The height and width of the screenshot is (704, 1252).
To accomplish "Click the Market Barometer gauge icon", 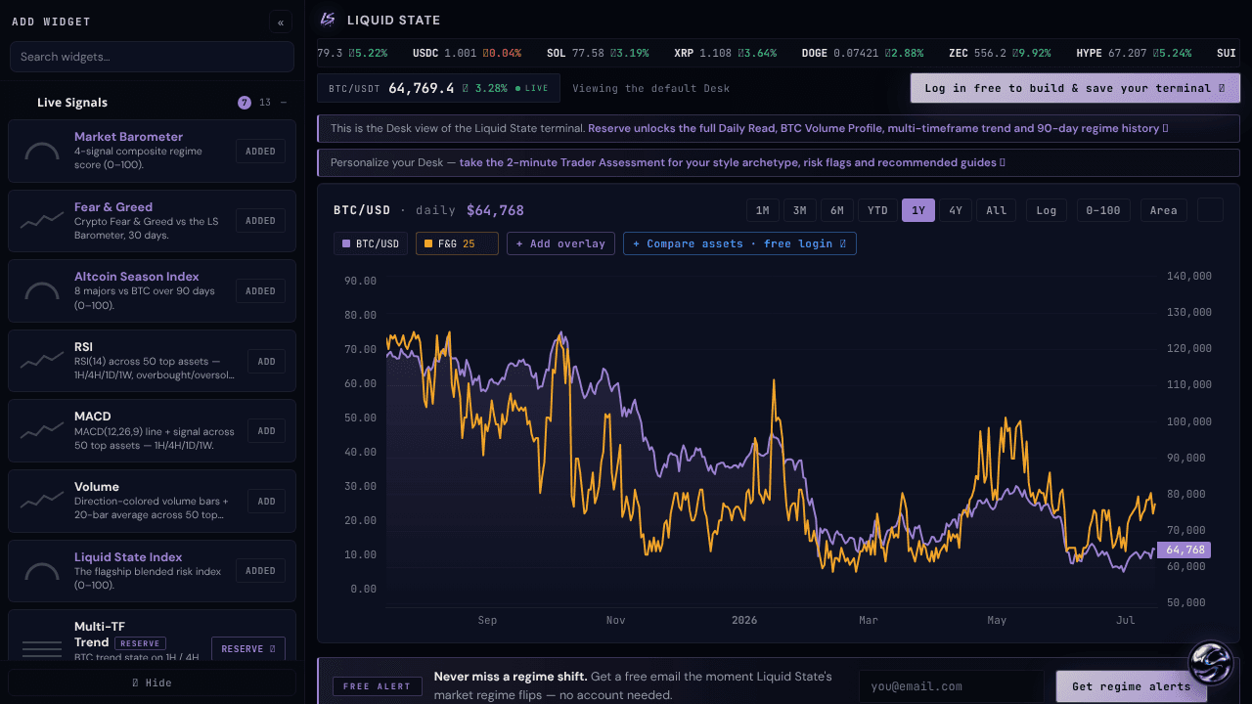I will (42, 152).
